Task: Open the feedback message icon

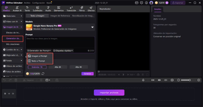Action: point(142,3)
